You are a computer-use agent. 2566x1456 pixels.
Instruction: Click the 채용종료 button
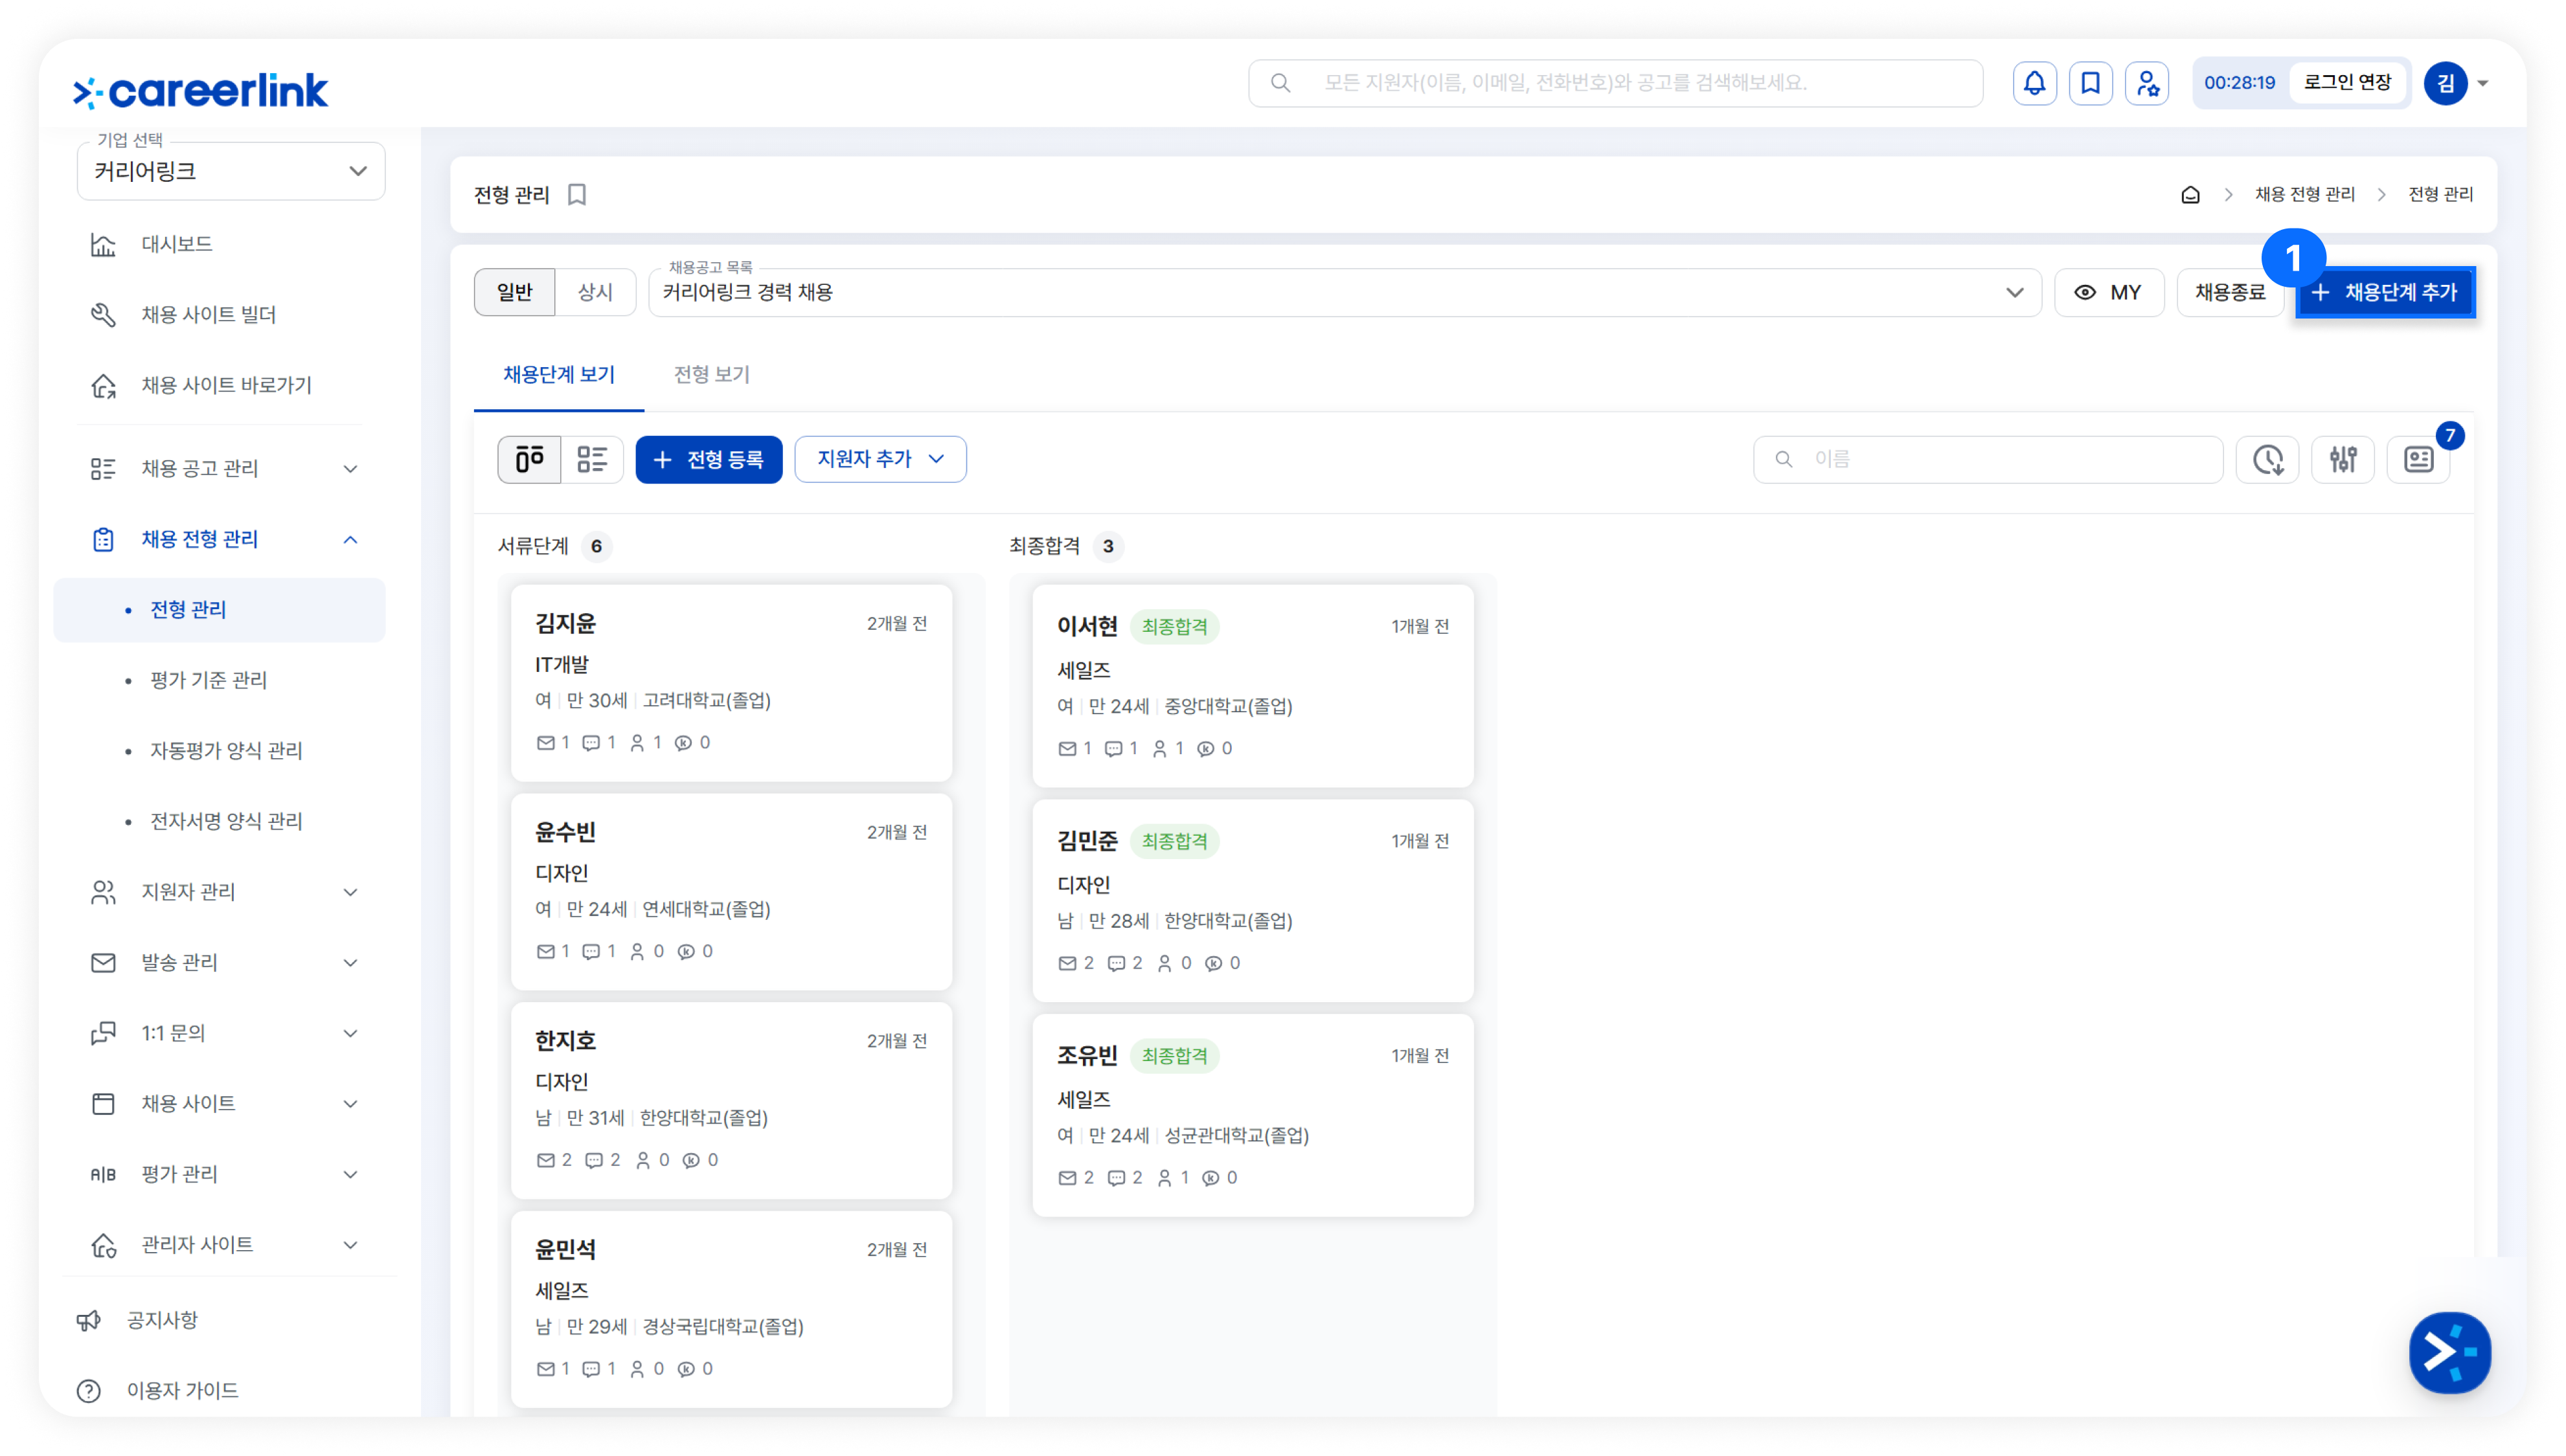tap(2230, 292)
